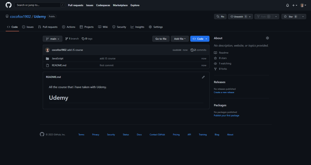Edit the README with pencil icon
The height and width of the screenshot is (165, 311).
tap(203, 77)
